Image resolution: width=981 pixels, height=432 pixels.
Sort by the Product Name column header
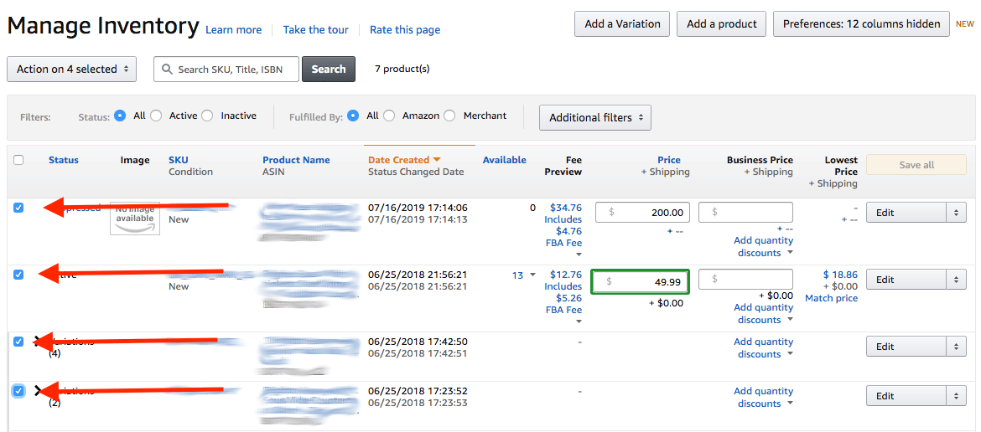click(296, 160)
